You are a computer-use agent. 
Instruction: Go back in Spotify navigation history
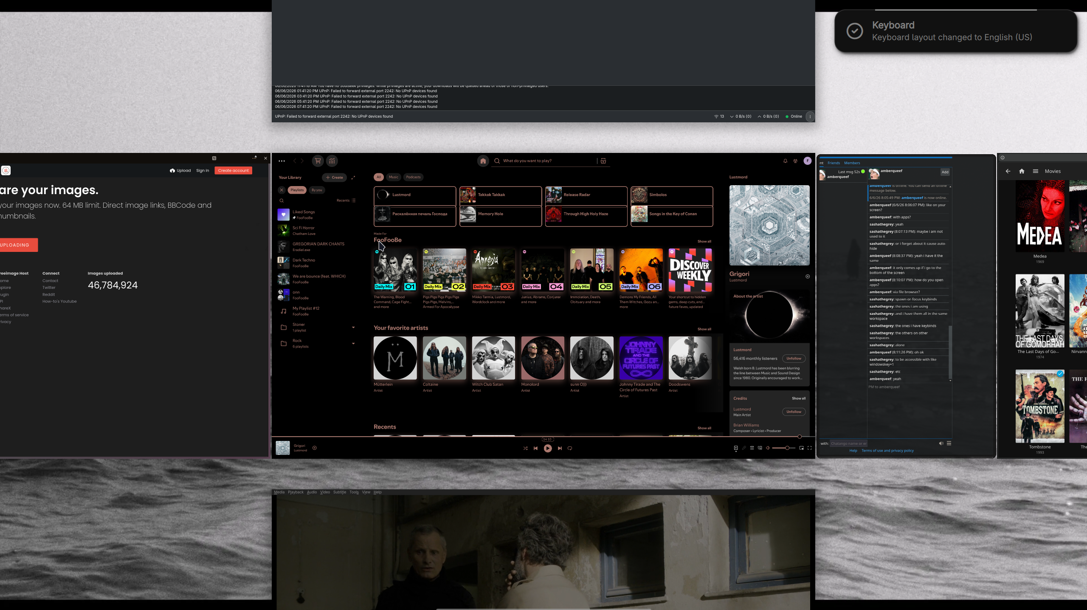(294, 161)
